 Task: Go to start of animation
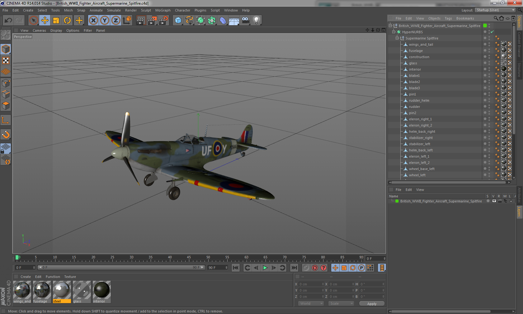point(236,268)
